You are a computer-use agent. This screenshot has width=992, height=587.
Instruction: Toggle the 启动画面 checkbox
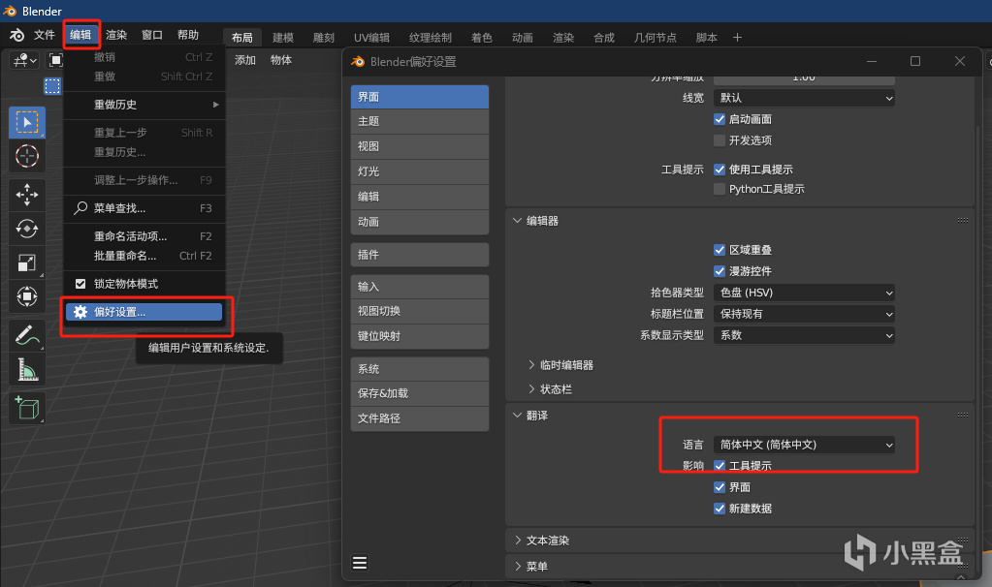(720, 119)
